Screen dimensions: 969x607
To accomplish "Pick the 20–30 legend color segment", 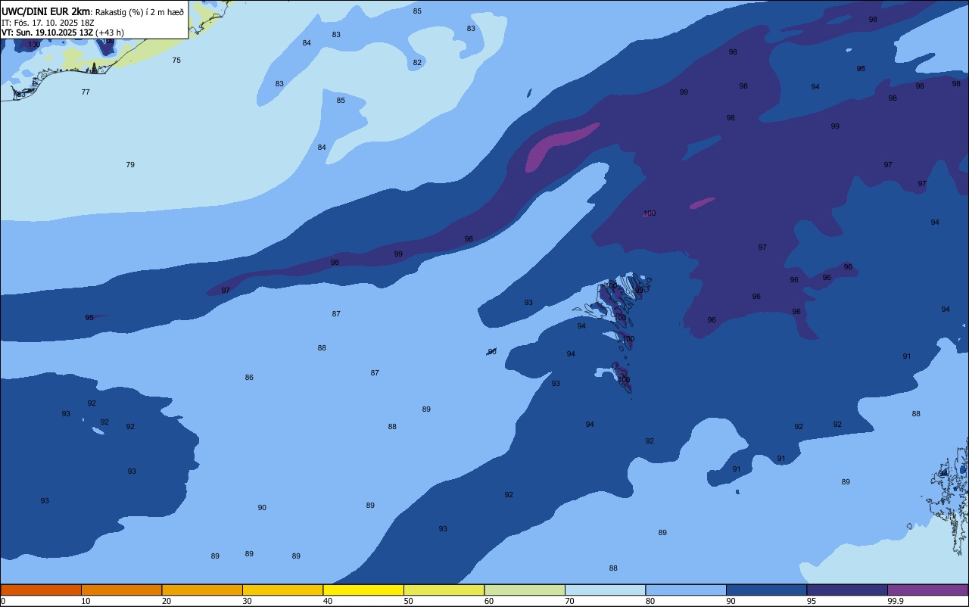I will point(202,590).
